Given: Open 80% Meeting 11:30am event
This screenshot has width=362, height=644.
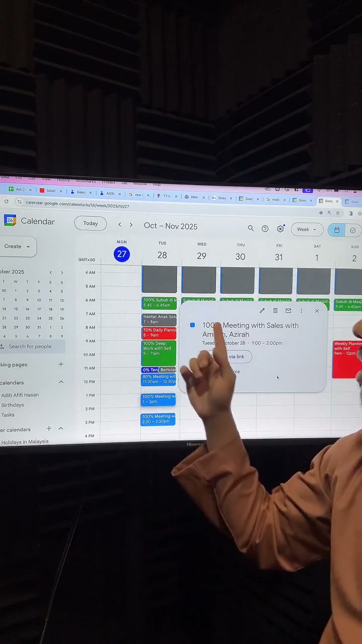Looking at the screenshot, I should tap(159, 379).
